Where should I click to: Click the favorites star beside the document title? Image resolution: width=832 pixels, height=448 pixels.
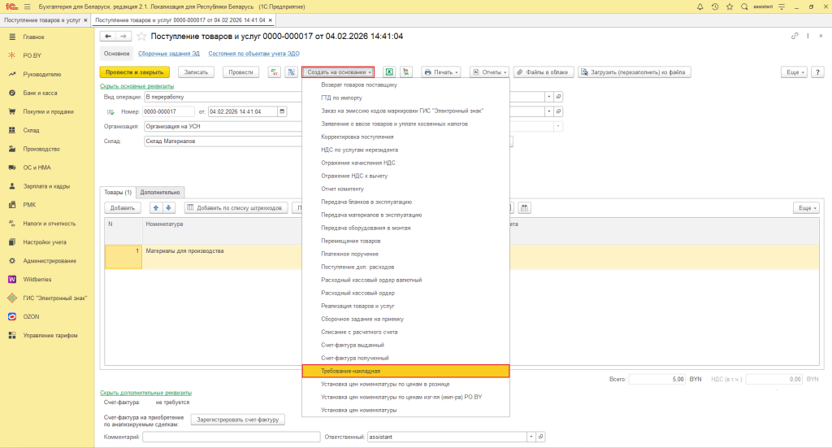click(142, 37)
